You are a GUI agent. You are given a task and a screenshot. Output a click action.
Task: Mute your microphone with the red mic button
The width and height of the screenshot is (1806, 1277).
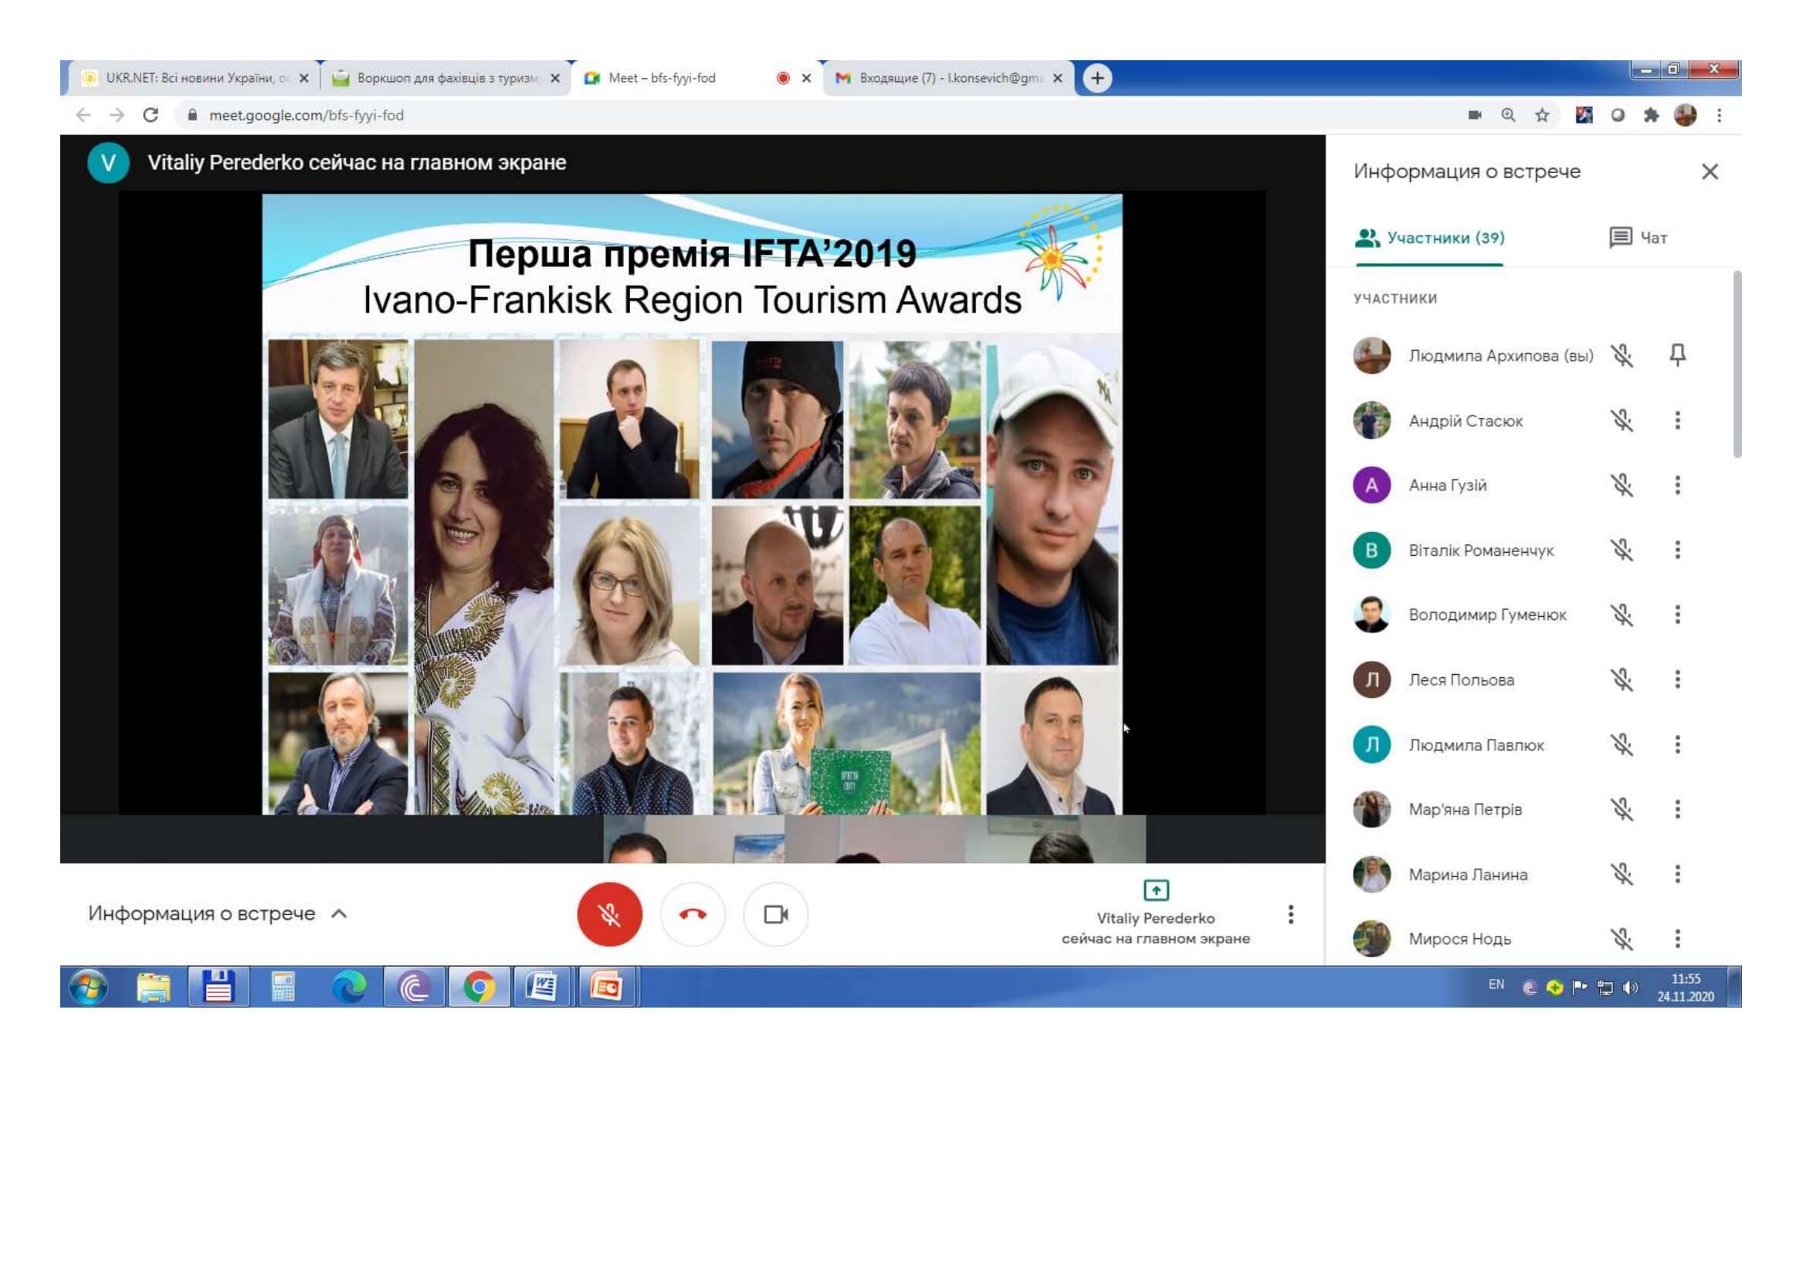(612, 913)
